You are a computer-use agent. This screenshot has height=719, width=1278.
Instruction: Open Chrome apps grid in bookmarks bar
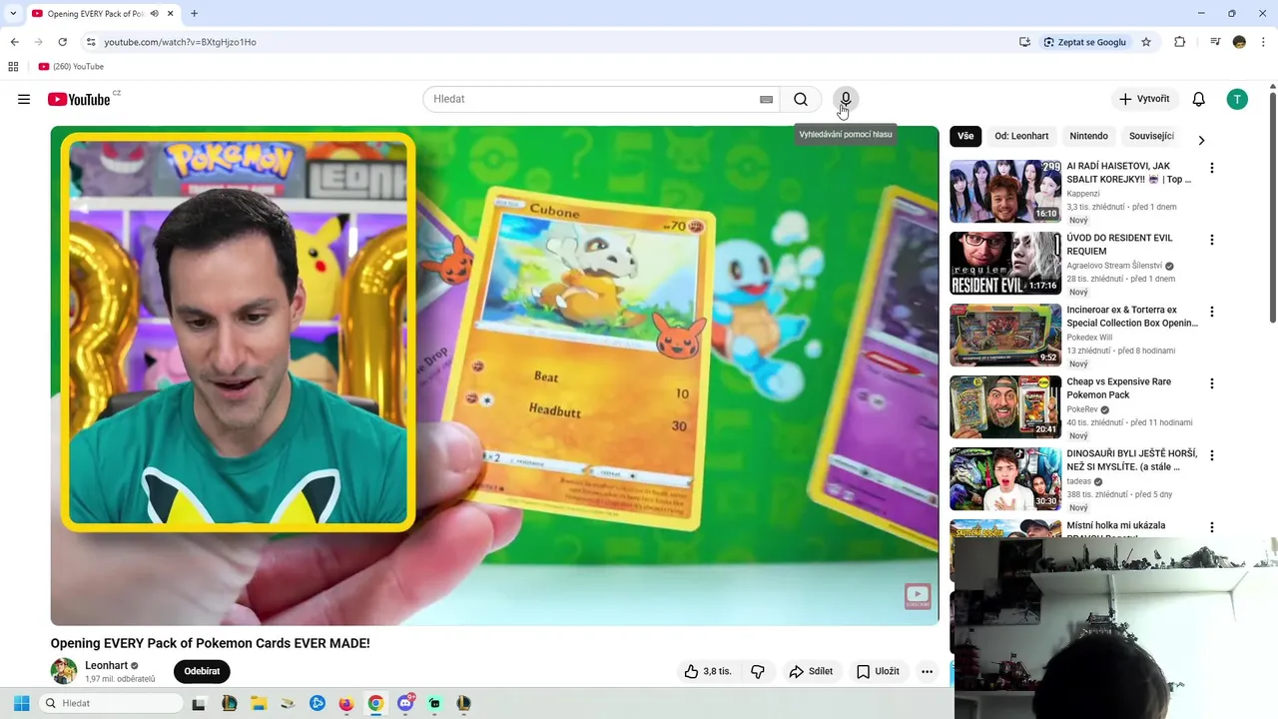[13, 67]
